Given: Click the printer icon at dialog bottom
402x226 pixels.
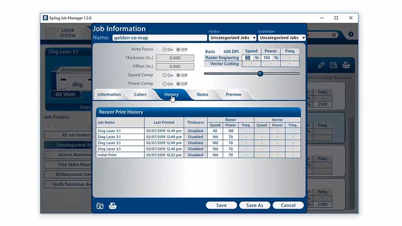Looking at the screenshot, I should [112, 206].
